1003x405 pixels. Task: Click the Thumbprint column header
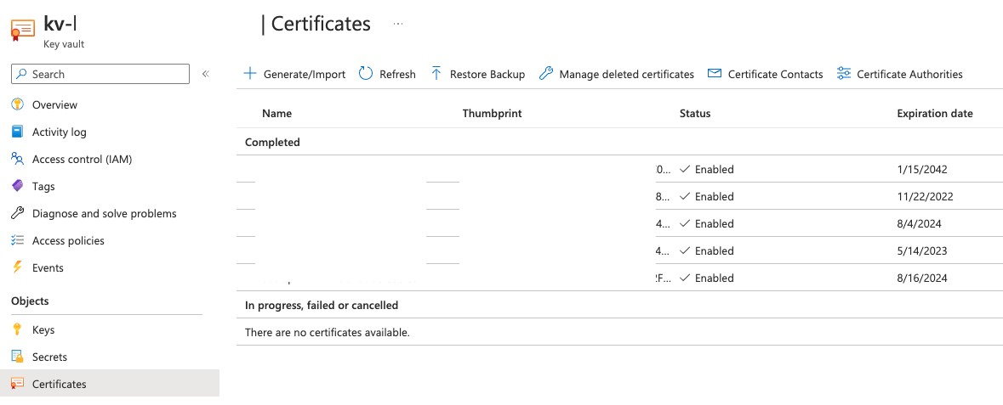click(x=492, y=114)
